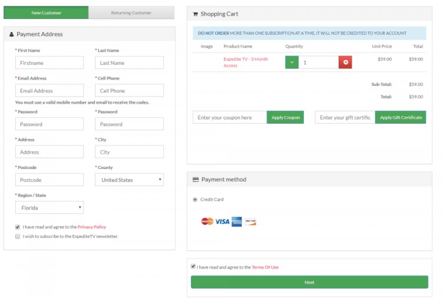Screen dimensions: 443x298
Task: Click the green quantity update arrow button
Action: (292, 62)
